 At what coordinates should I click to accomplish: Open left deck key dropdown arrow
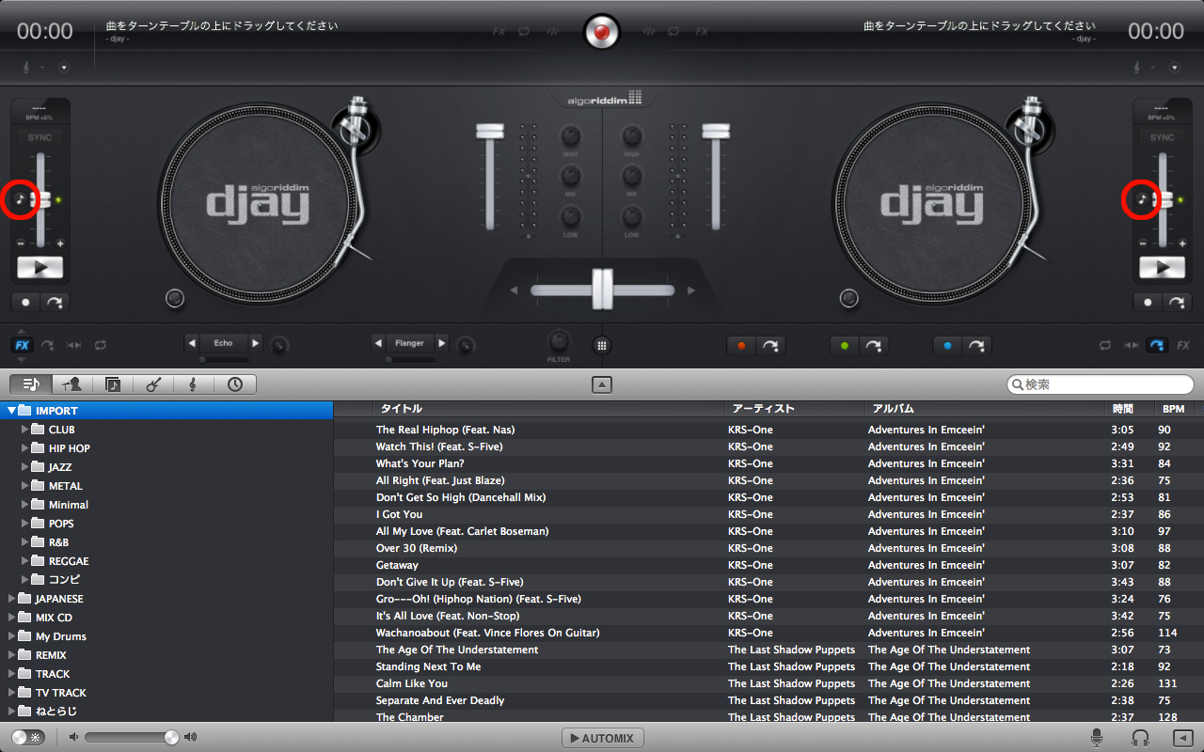coord(64,68)
